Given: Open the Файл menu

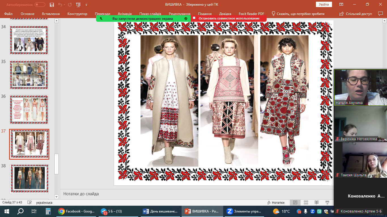Looking at the screenshot, I should [8, 14].
